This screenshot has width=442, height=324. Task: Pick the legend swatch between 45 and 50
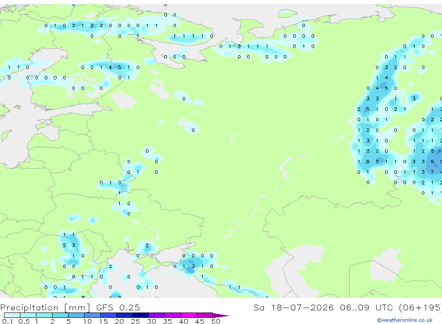205,315
